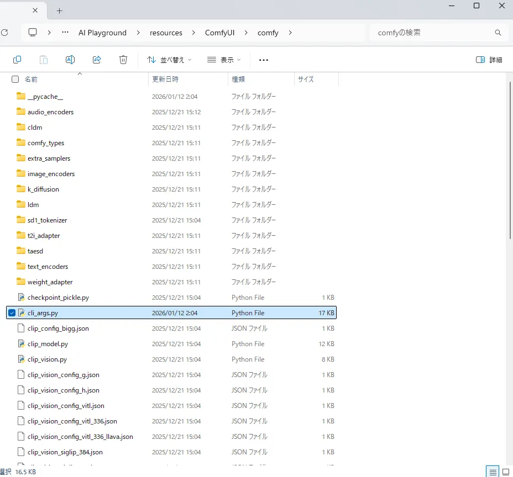
Task: Click the search magnifier icon
Action: click(x=498, y=33)
